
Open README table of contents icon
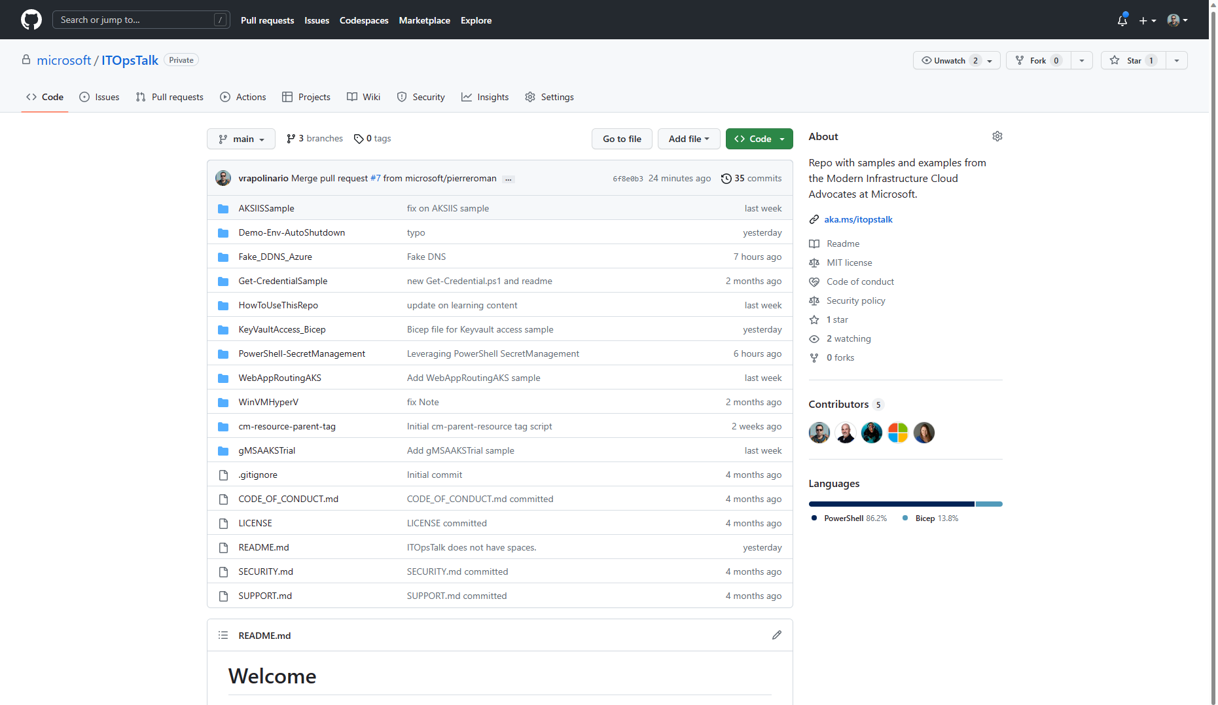223,635
